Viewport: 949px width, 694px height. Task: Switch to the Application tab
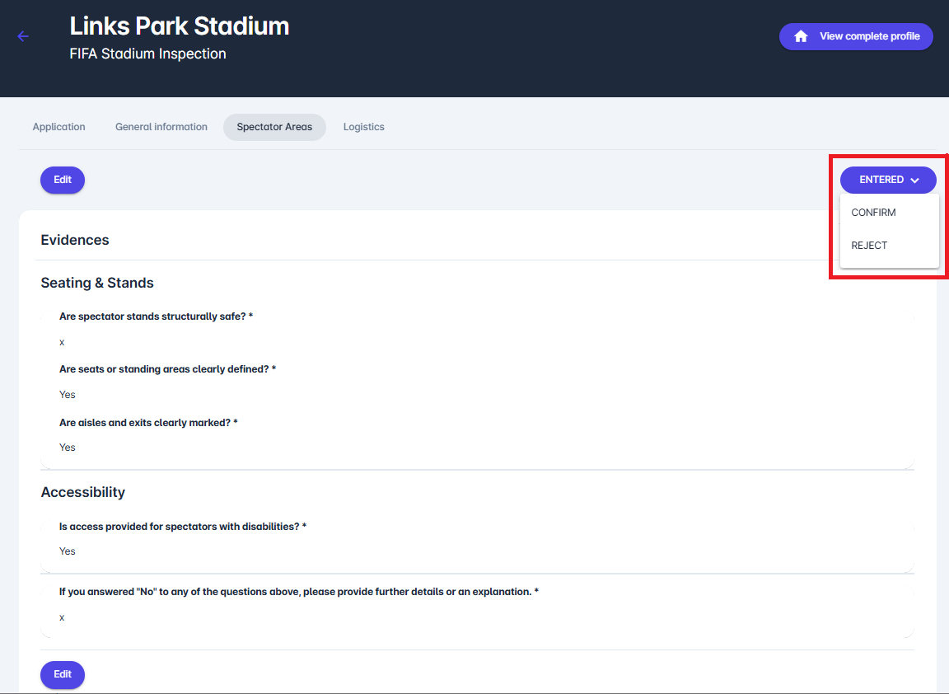click(59, 127)
